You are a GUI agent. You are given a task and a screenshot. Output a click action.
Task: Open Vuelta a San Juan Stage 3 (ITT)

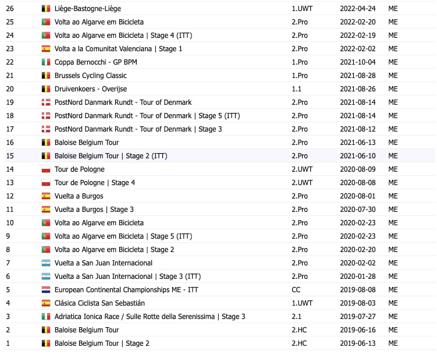[127, 277]
